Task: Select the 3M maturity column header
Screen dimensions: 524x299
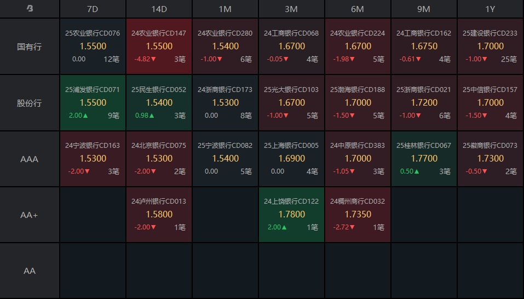Action: (x=291, y=9)
